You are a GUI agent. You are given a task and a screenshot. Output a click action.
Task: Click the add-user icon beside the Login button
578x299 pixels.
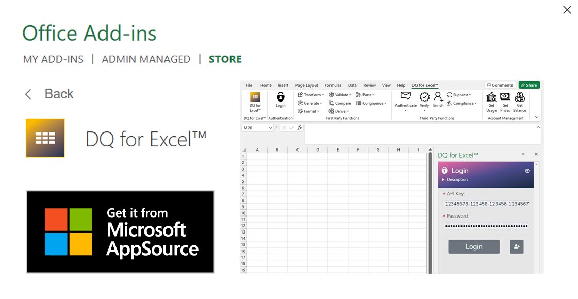[x=517, y=246]
